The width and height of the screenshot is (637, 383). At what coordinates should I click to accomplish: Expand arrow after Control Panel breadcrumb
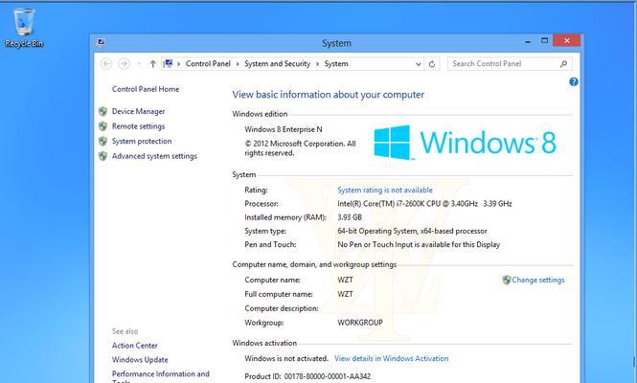tap(238, 64)
